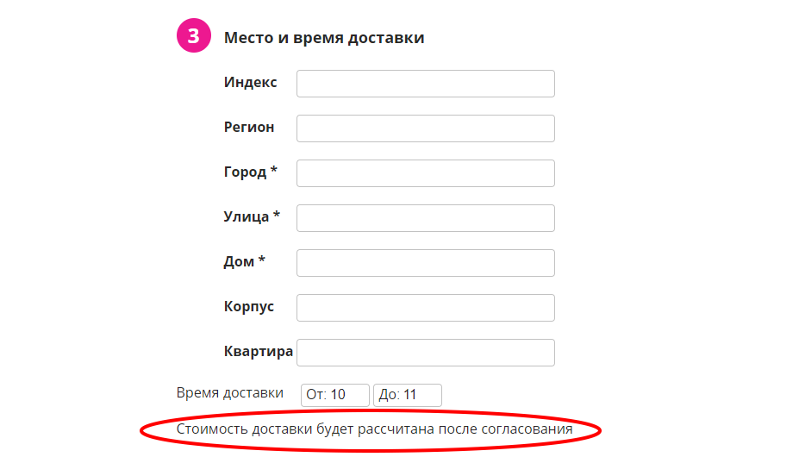This screenshot has height=457, width=799.
Task: Click the 'Улица *' required label
Action: 252,217
